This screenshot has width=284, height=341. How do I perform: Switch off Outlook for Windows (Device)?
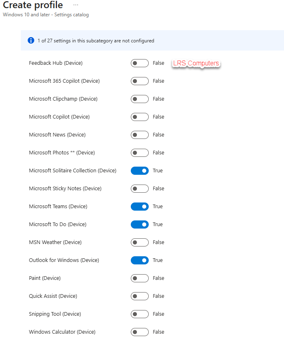point(139,260)
